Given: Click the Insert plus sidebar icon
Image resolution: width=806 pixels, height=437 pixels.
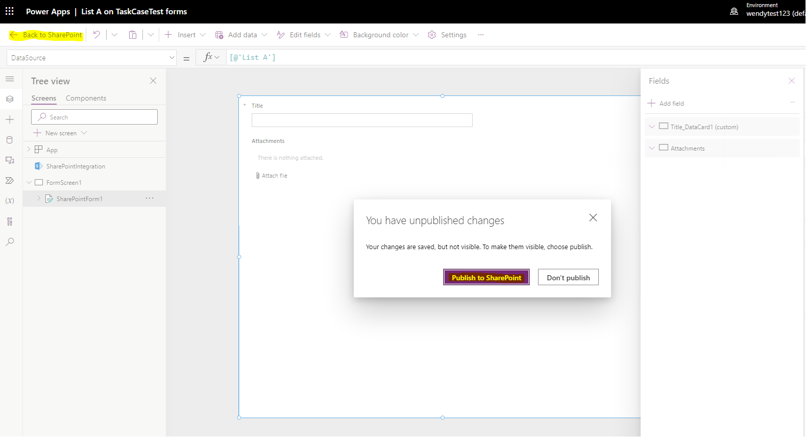Looking at the screenshot, I should tap(10, 119).
